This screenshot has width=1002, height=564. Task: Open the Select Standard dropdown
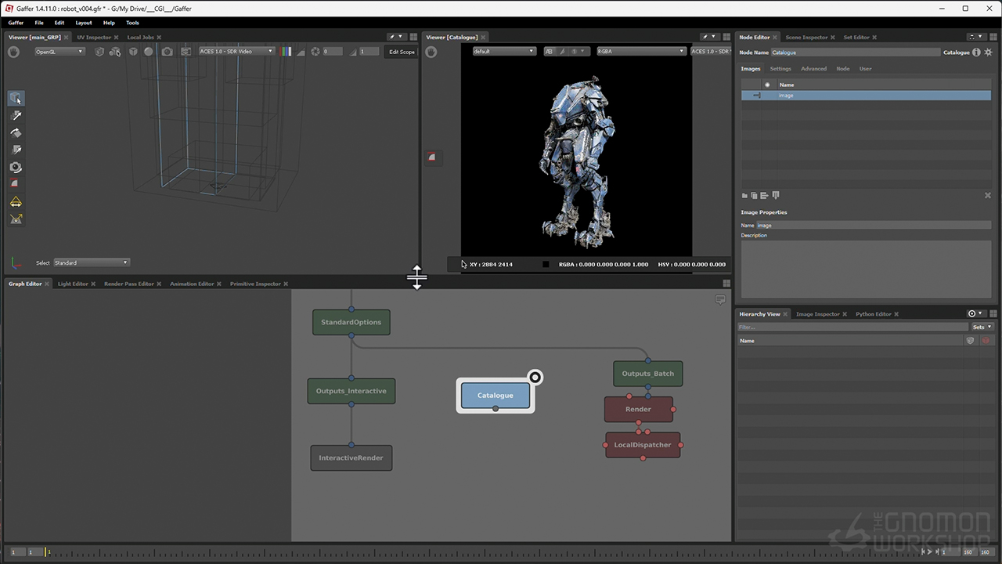(x=92, y=262)
